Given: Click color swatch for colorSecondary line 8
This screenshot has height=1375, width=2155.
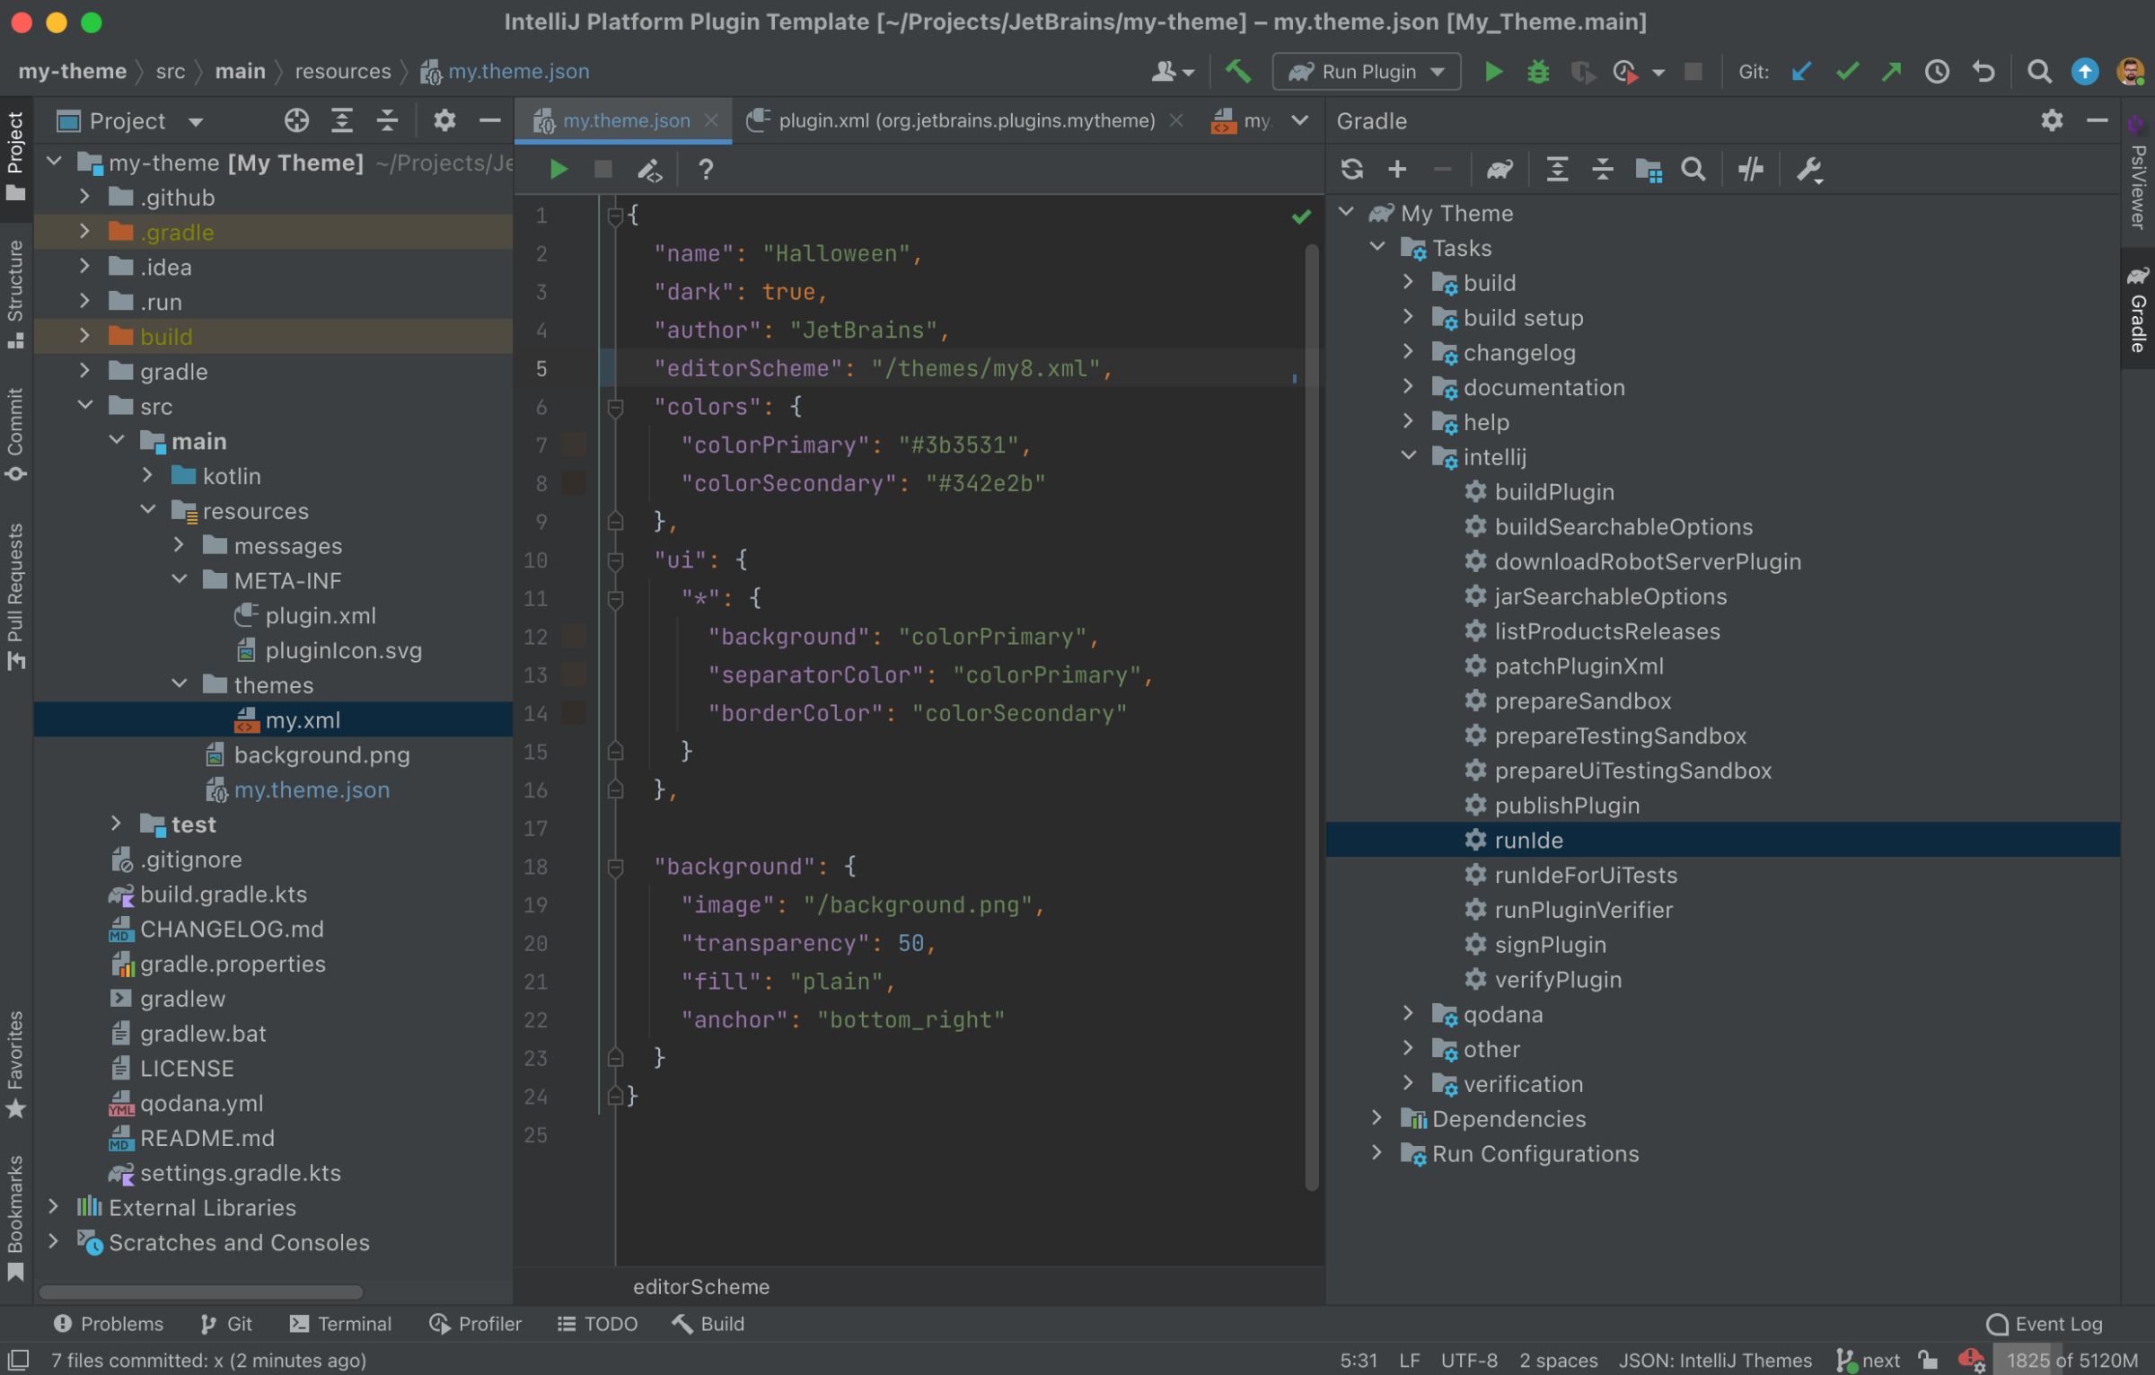Looking at the screenshot, I should pyautogui.click(x=574, y=482).
